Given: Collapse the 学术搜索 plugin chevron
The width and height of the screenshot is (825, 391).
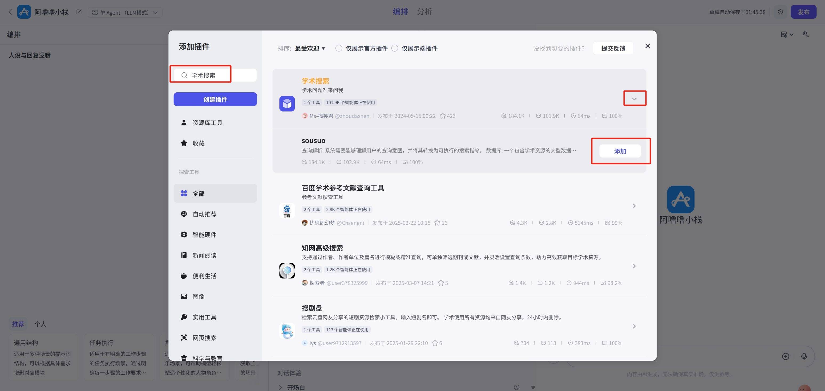Looking at the screenshot, I should pyautogui.click(x=634, y=98).
